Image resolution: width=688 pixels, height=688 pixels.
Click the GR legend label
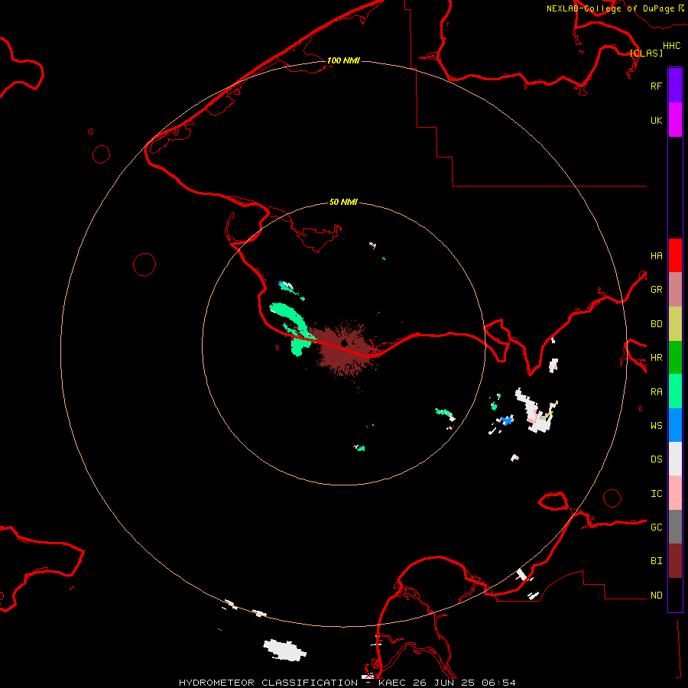click(656, 290)
